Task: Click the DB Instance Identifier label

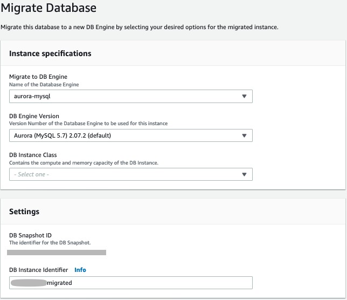Action: click(38, 270)
